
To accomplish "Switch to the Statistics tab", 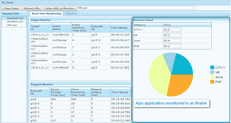I will [x=71, y=14].
